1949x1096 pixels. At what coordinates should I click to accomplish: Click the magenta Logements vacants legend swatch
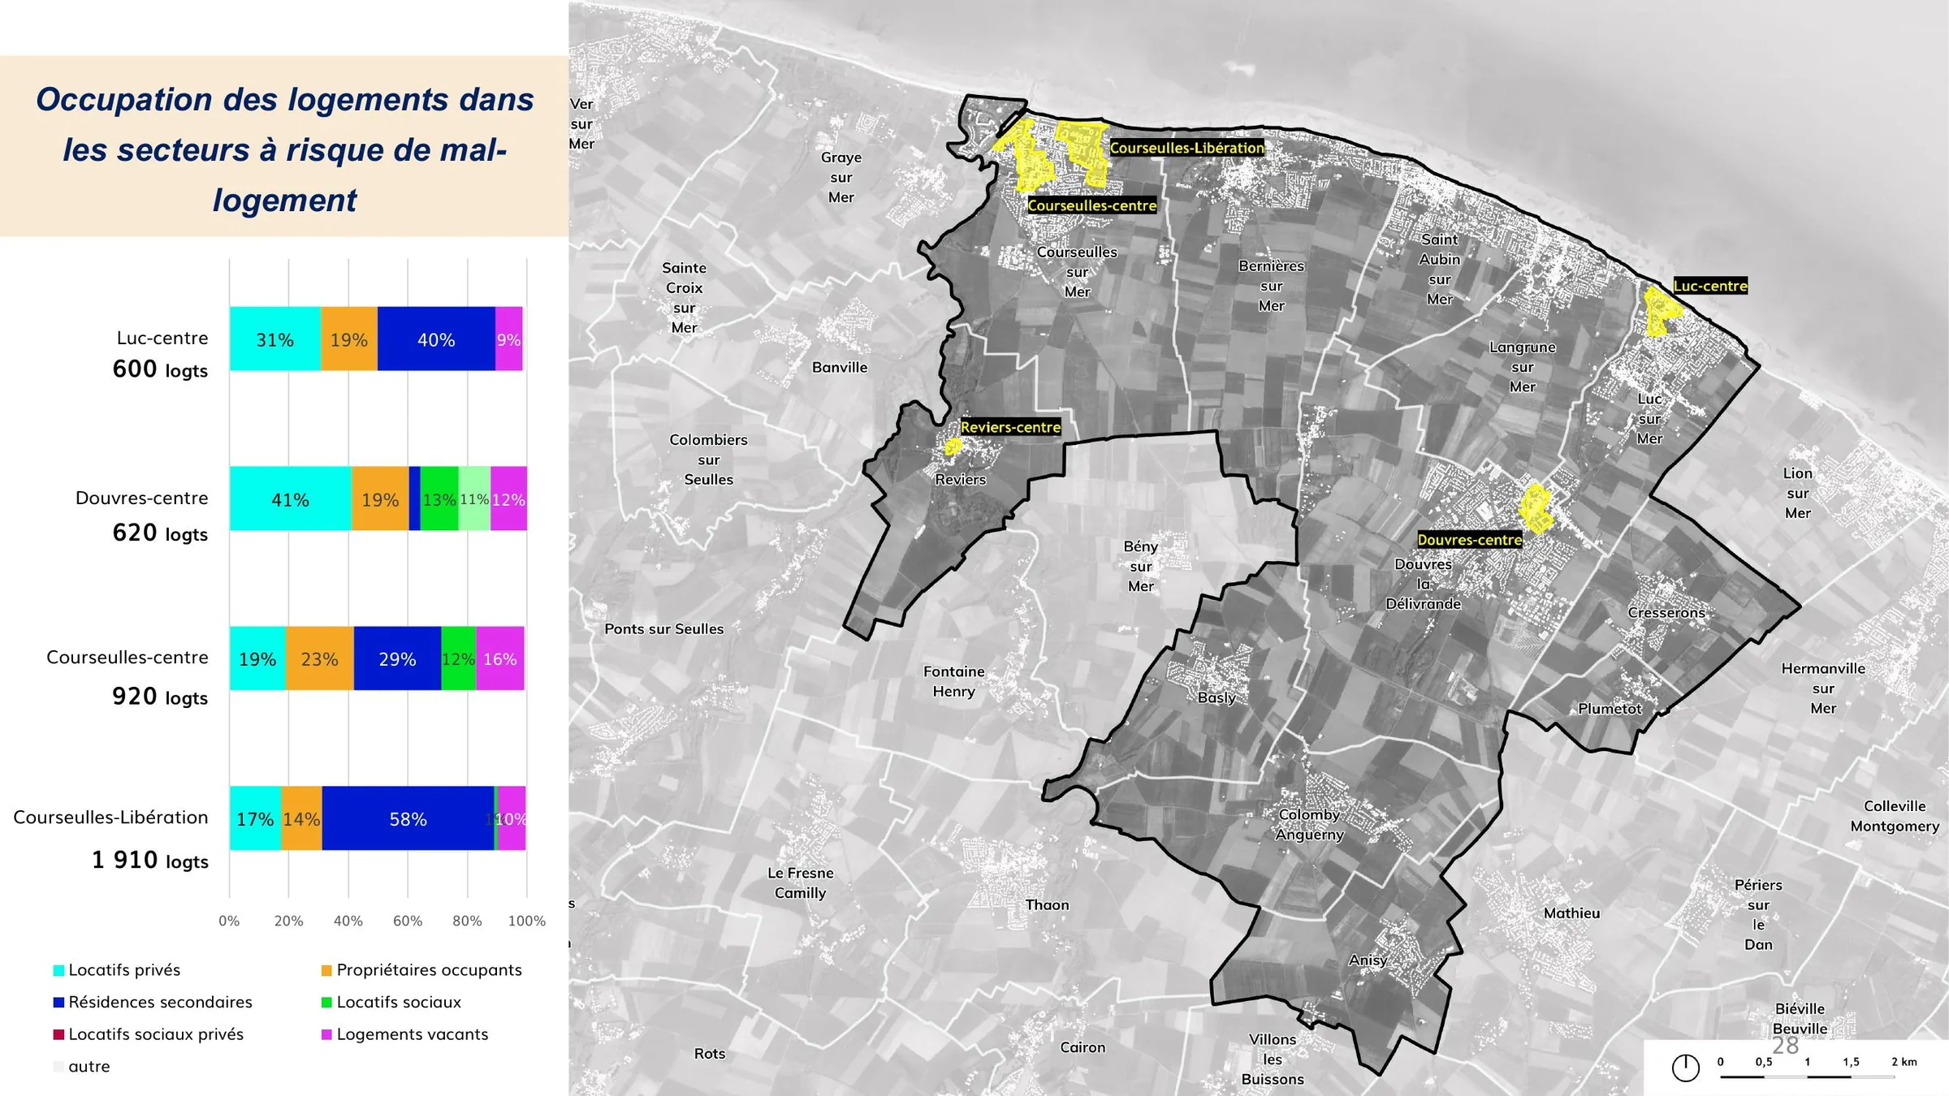coord(326,1034)
